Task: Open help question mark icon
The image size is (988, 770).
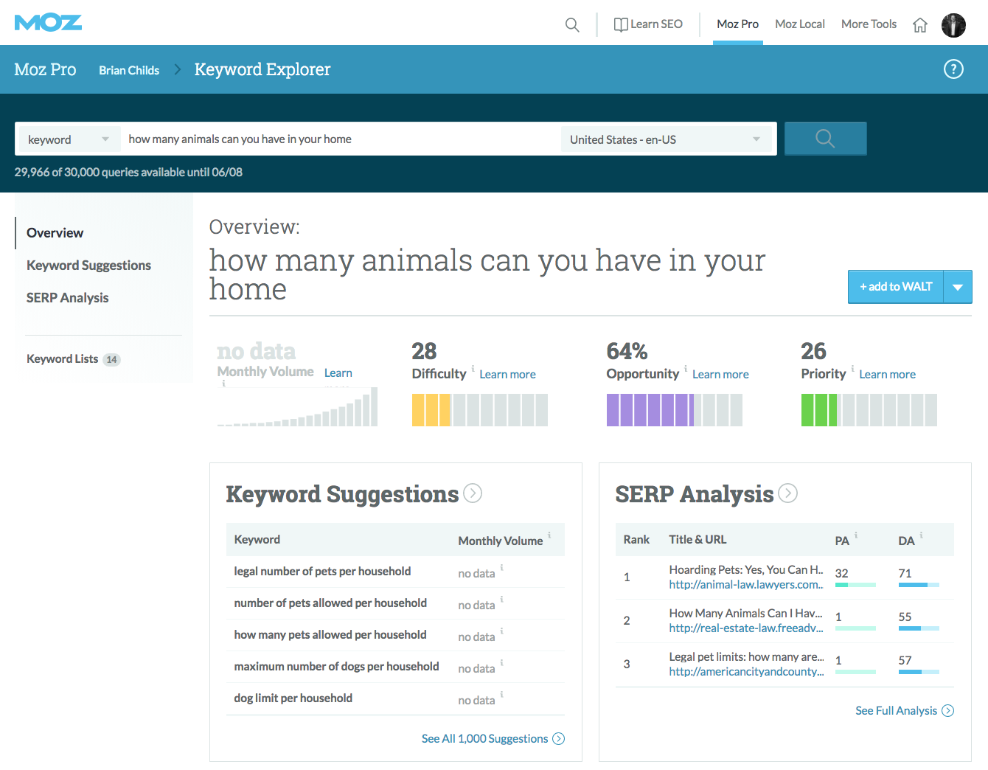Action: 953,69
